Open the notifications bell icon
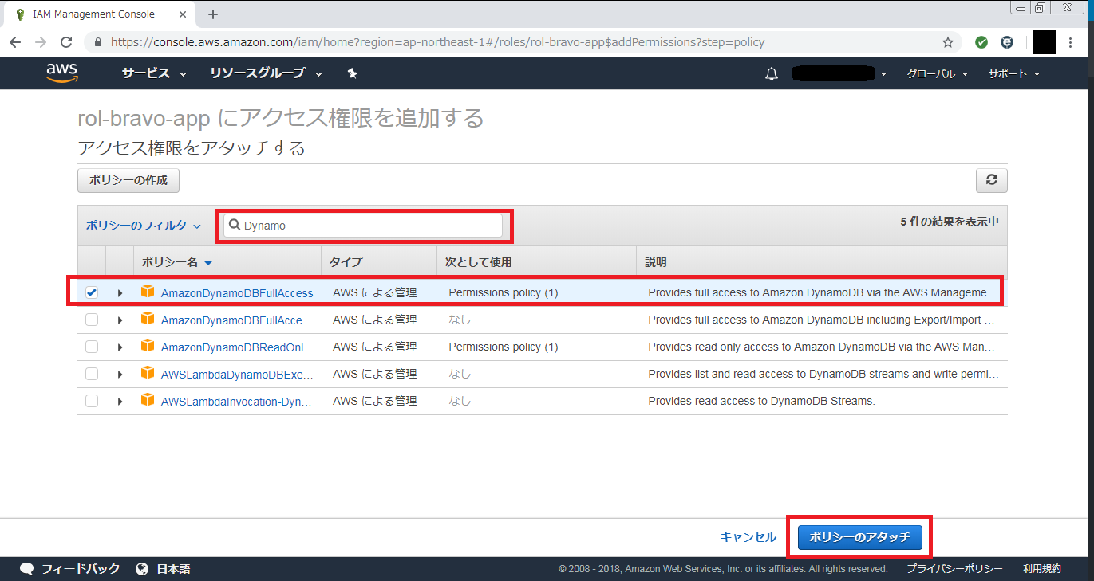Image resolution: width=1094 pixels, height=581 pixels. tap(771, 74)
